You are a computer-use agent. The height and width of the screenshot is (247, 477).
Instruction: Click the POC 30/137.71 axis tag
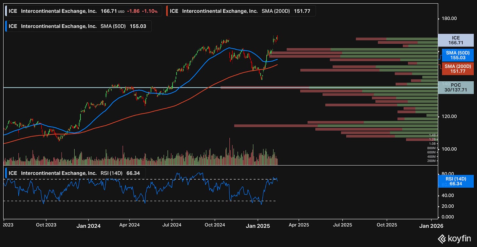[x=456, y=87]
